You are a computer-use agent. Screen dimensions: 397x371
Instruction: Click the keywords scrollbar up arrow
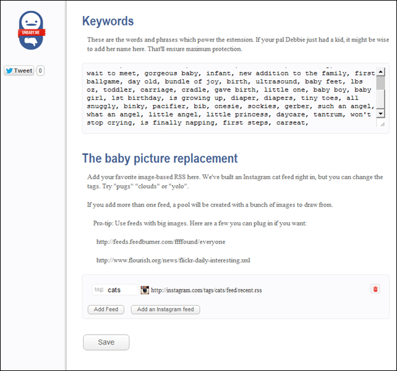tap(380, 72)
